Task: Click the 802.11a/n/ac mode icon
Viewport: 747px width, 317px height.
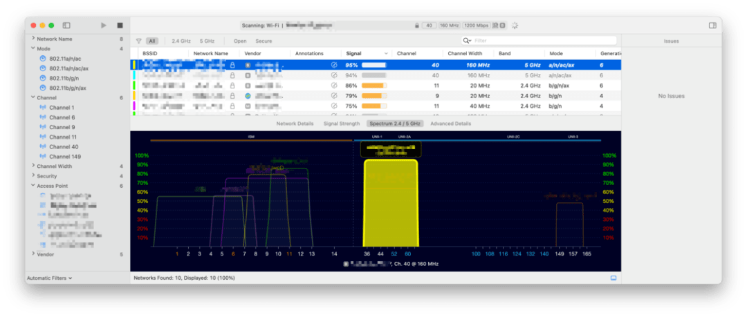Action: [43, 59]
